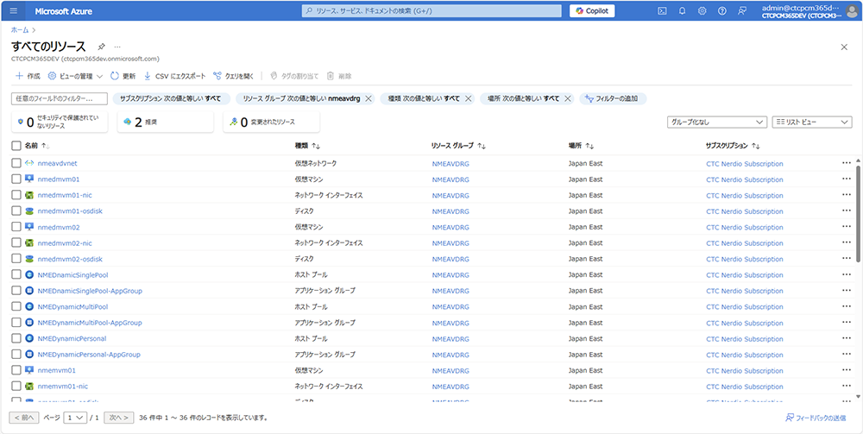Open row menu for NMEDynamicPersonal
Screen dimensions: 863x434
[846, 337]
